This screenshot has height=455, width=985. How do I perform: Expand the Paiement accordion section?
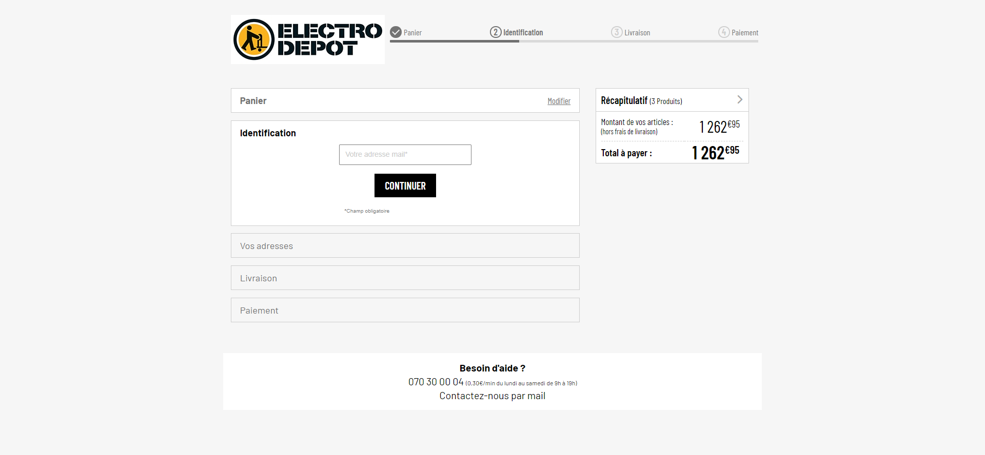(405, 311)
